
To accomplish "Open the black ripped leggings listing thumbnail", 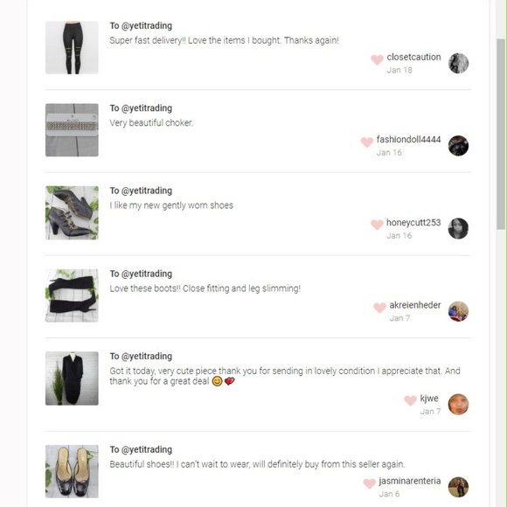I will (x=72, y=47).
